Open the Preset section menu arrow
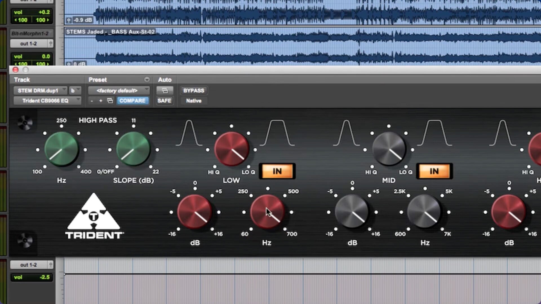 147,80
